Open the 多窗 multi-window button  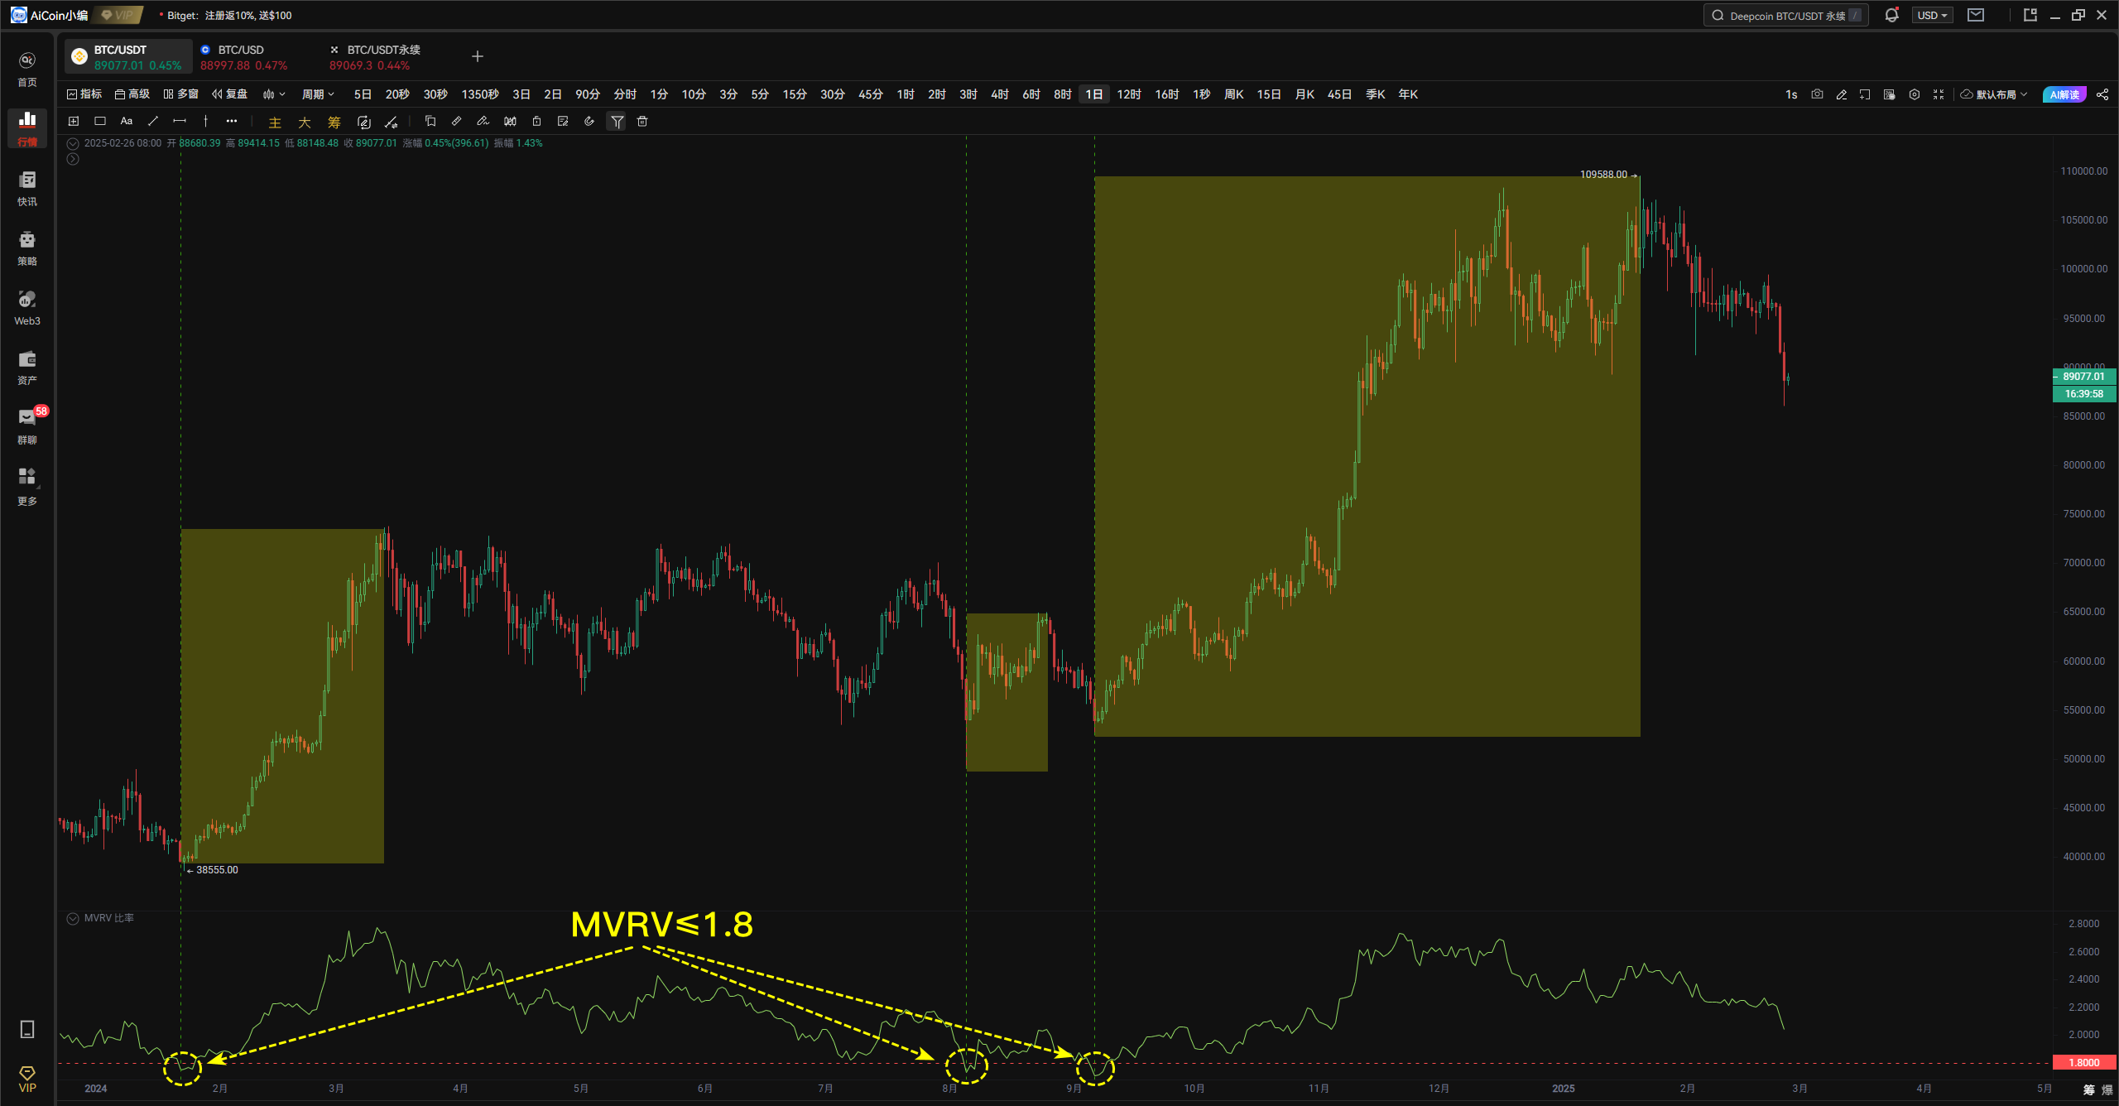tap(181, 94)
